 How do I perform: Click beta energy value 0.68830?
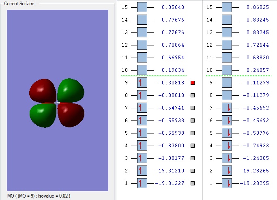[x=258, y=58]
